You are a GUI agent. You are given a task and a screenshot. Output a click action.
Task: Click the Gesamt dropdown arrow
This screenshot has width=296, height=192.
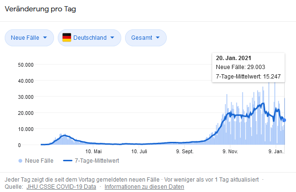point(157,38)
